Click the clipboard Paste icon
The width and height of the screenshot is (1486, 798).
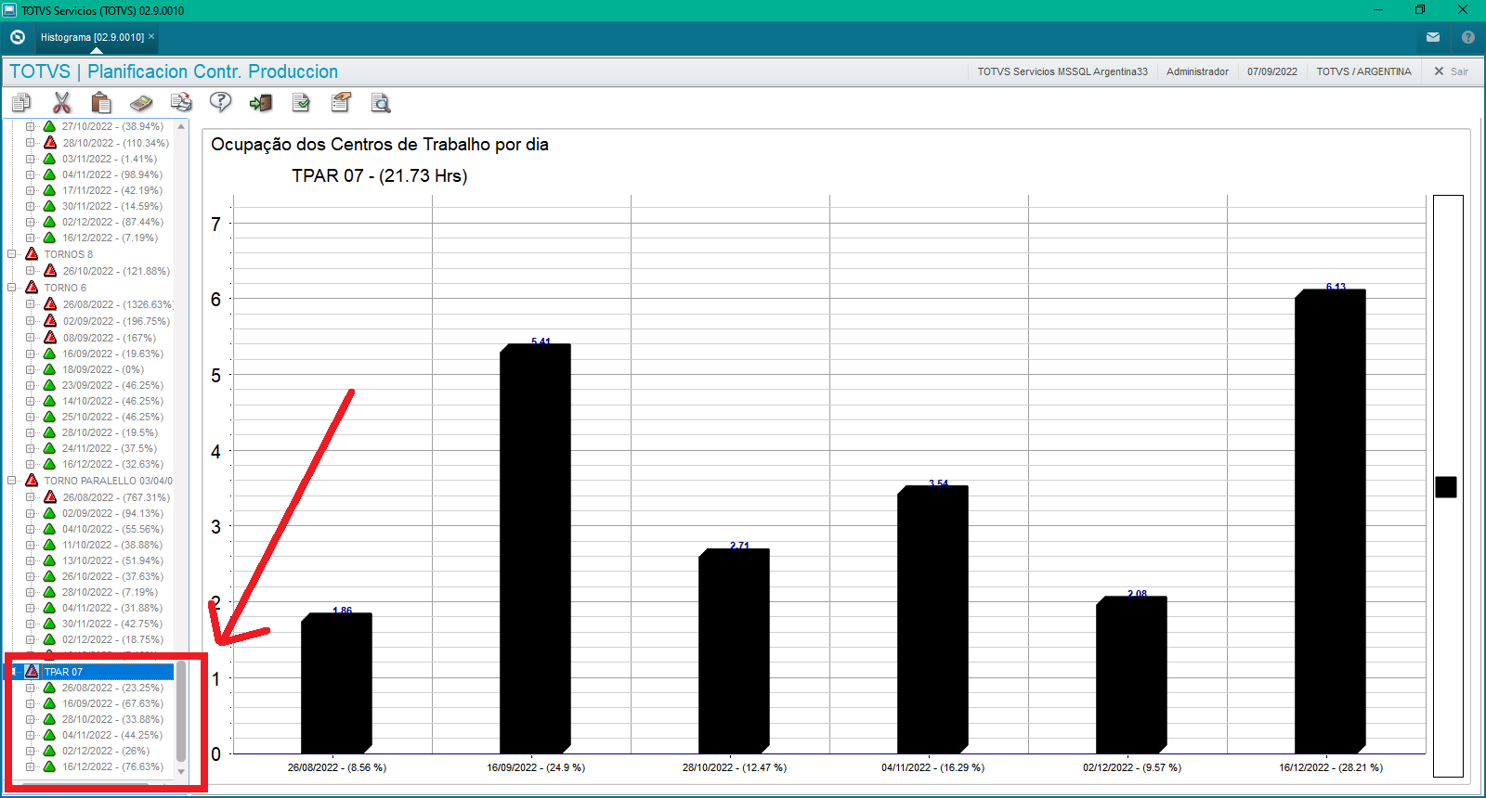pos(101,102)
